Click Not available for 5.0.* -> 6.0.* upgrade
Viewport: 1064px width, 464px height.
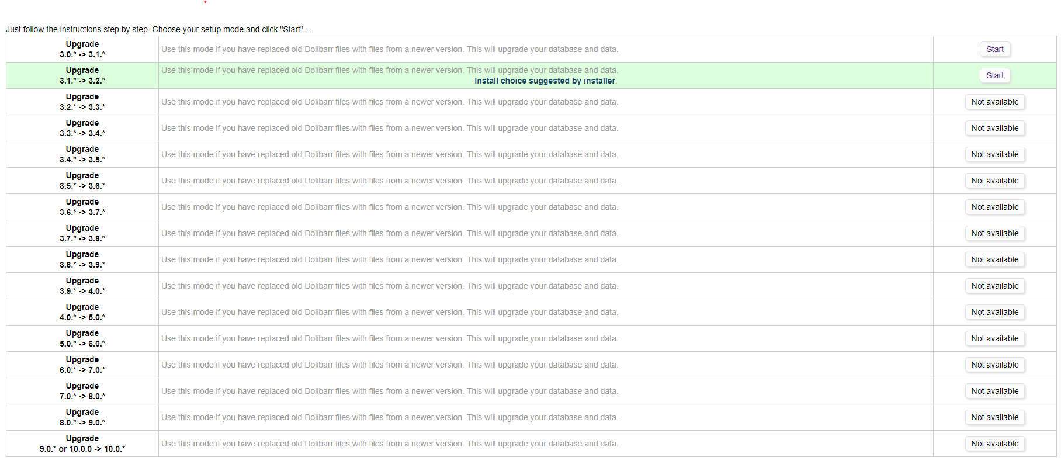coord(994,338)
